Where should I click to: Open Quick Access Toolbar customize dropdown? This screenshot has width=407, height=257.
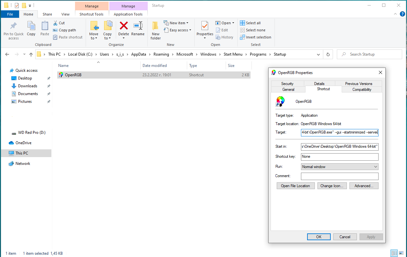pyautogui.click(x=30, y=5)
